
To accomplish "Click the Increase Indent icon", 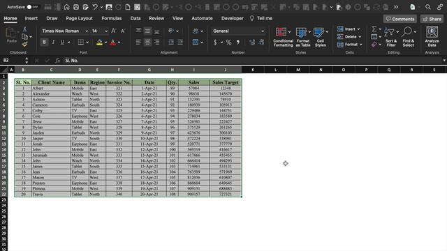I will pyautogui.click(x=180, y=42).
